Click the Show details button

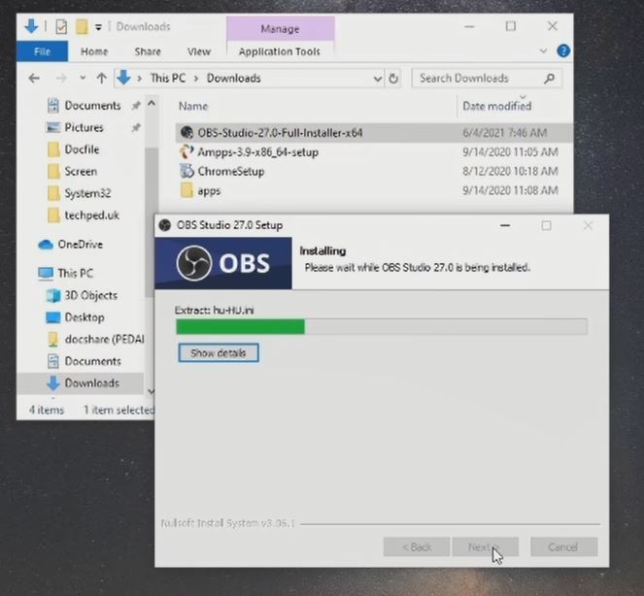coord(218,353)
